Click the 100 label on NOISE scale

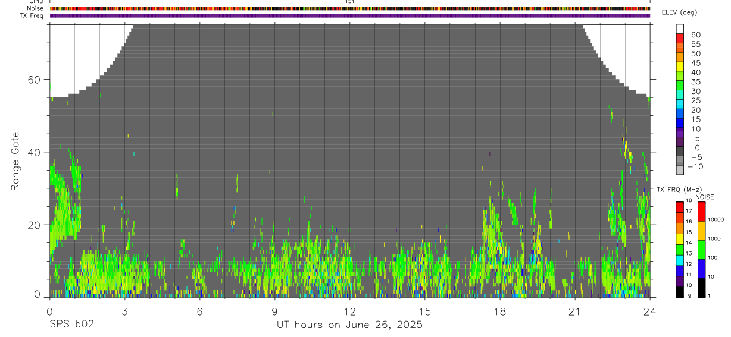pyautogui.click(x=713, y=258)
